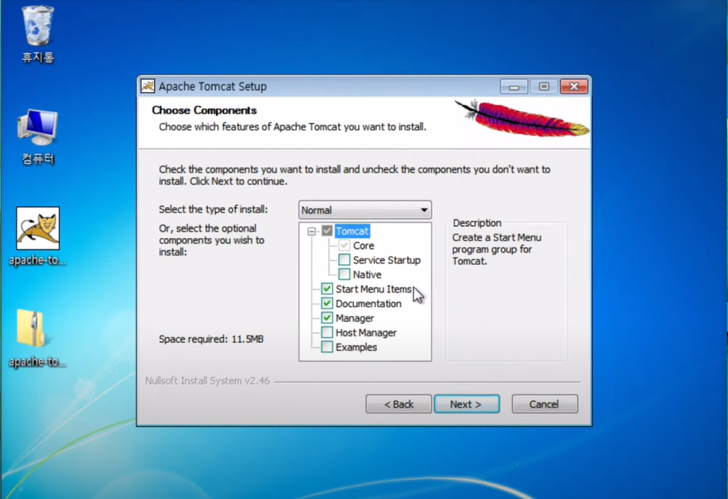The image size is (728, 499).
Task: Select the Manager tree label
Action: tap(355, 318)
